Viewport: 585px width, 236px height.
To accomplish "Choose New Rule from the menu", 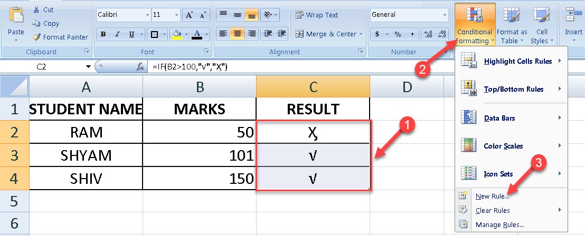I will click(511, 196).
